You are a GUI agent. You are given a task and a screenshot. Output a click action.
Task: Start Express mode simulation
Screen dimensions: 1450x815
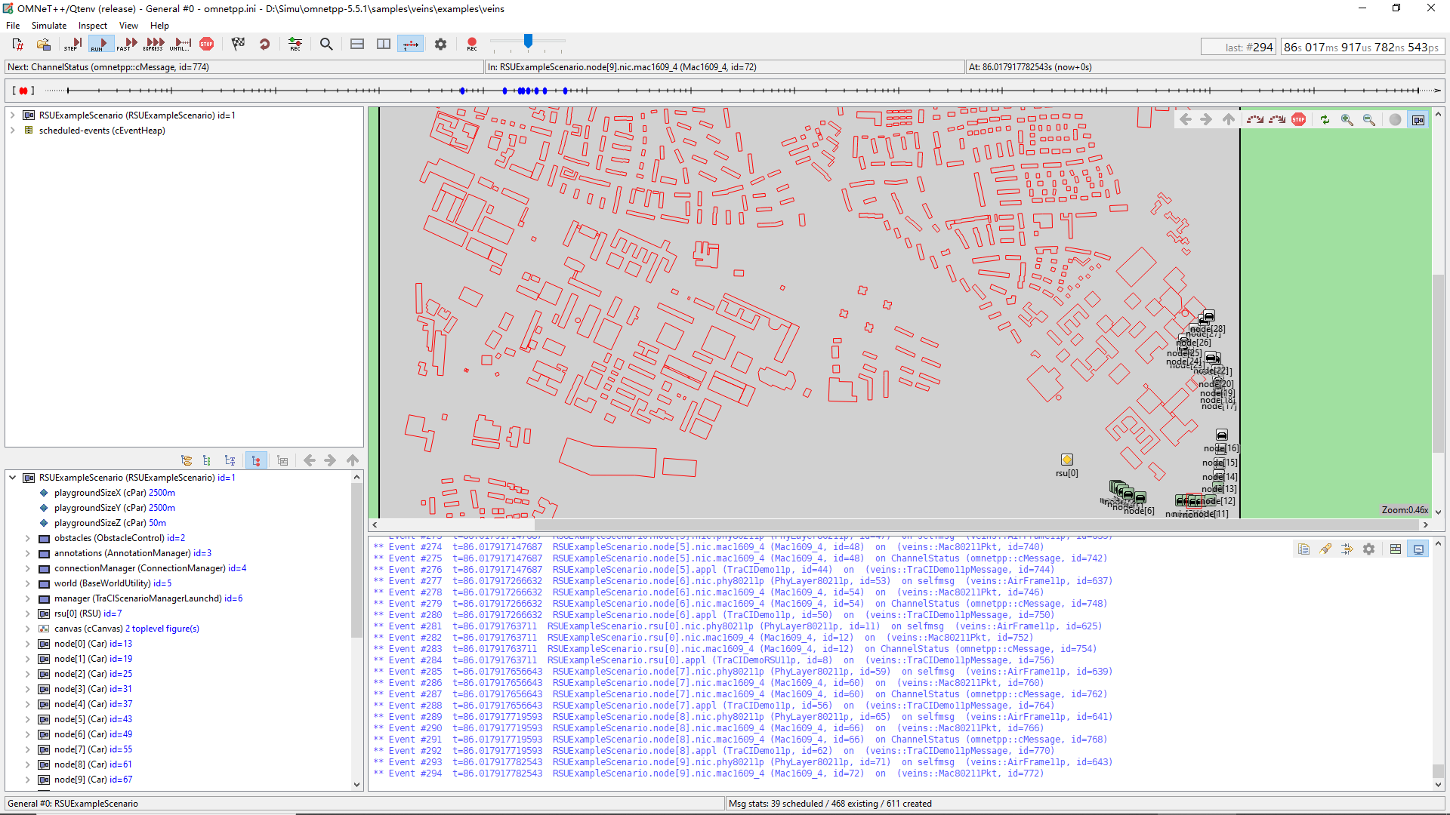(x=154, y=44)
